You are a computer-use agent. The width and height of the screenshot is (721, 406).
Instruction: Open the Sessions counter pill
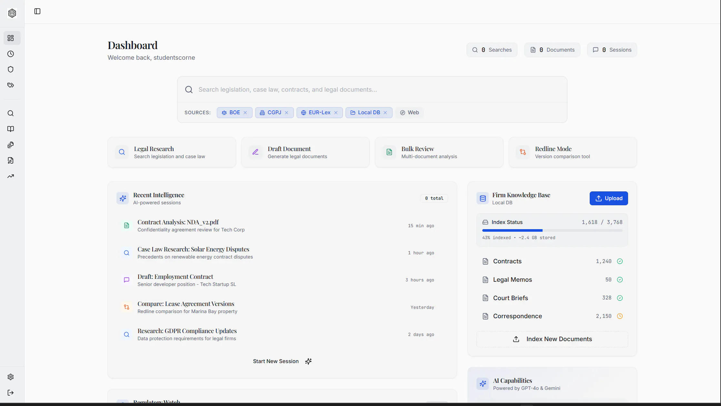(612, 50)
